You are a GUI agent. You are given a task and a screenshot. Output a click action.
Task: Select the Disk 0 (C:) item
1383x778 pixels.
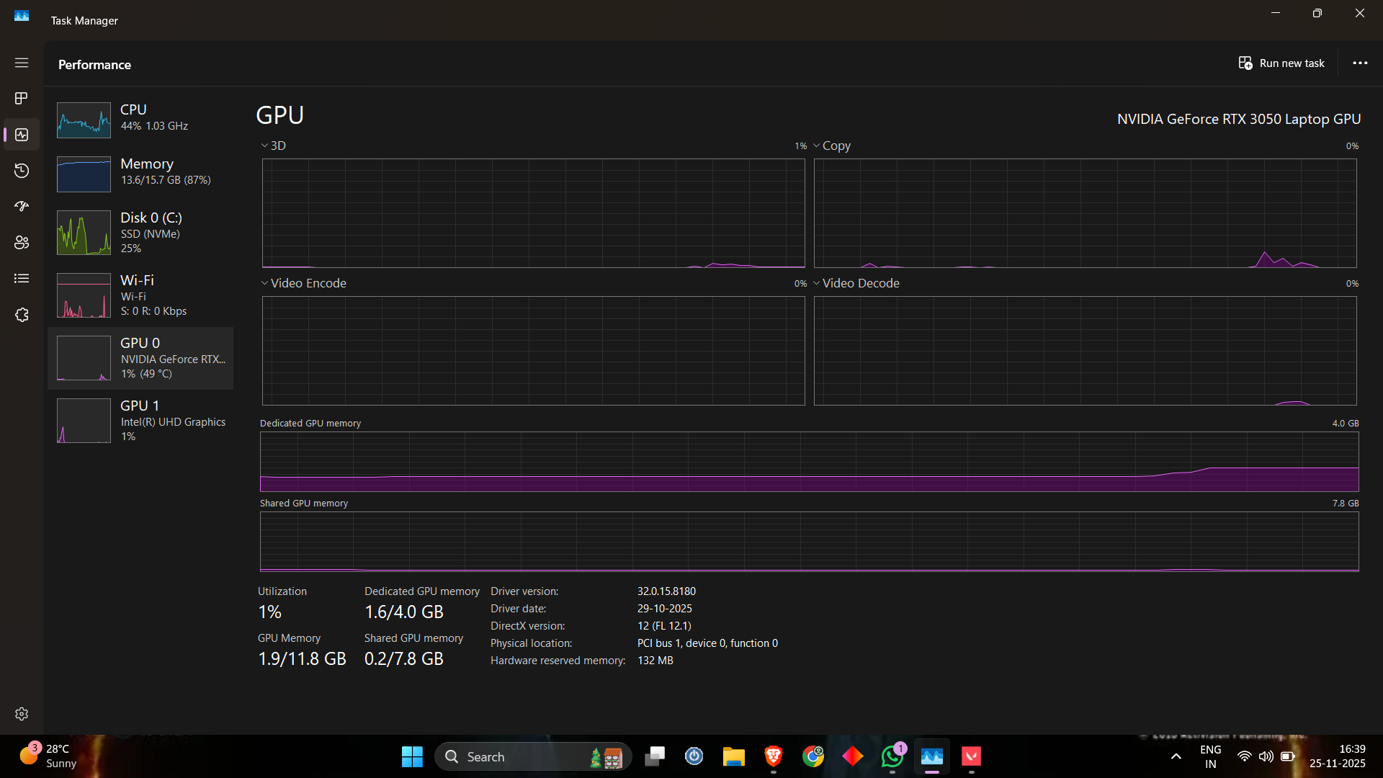point(140,232)
